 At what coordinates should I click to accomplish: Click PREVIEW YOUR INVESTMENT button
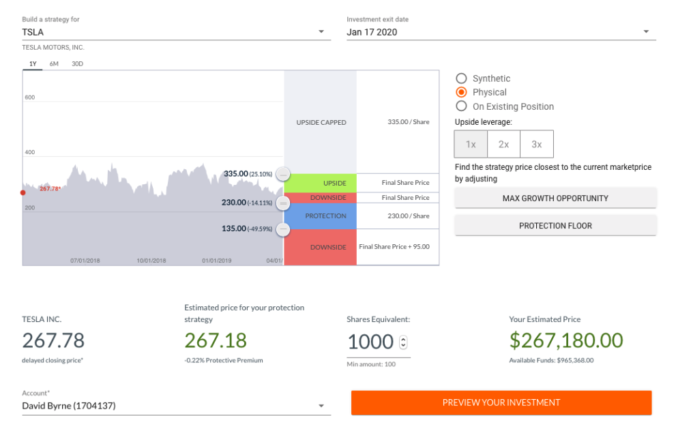(x=501, y=402)
